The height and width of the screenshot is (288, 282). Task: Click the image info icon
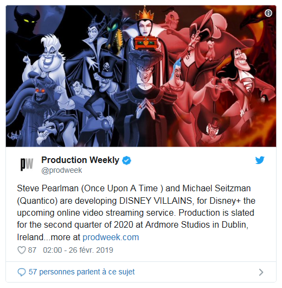[x=268, y=13]
